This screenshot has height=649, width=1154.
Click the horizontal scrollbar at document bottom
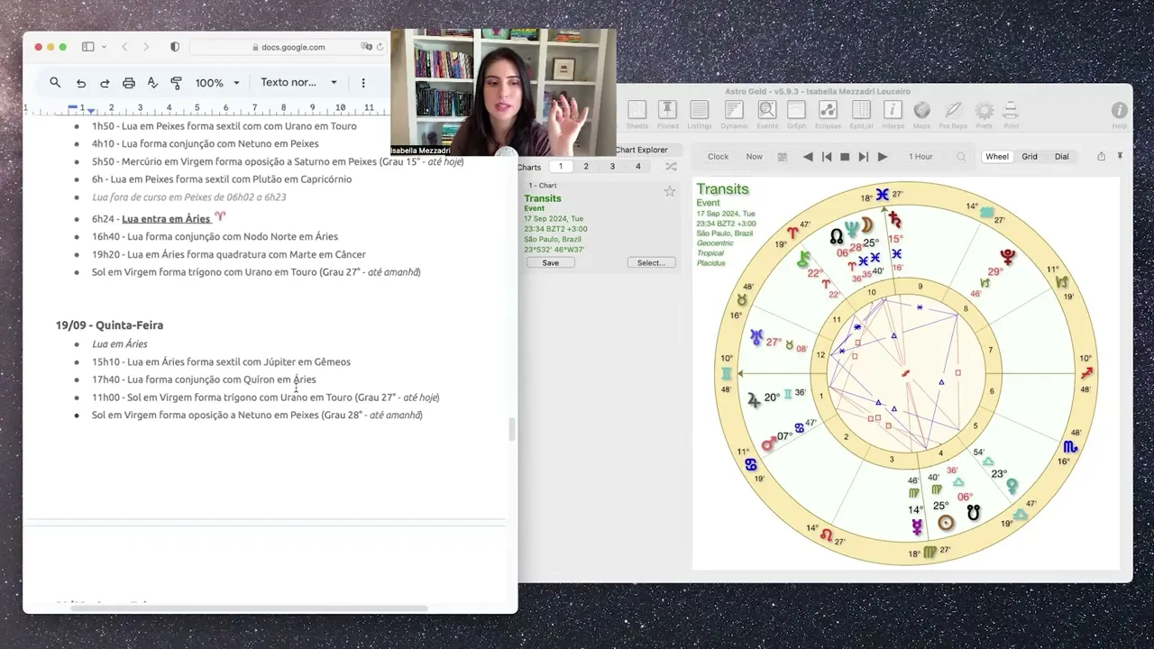249,608
